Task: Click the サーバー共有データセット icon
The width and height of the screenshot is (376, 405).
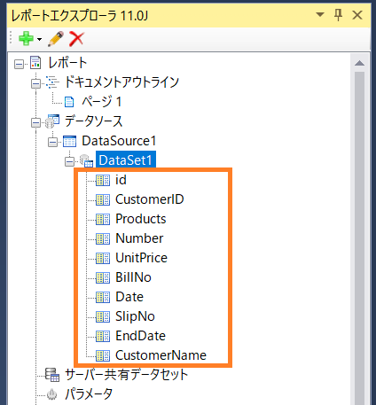Action: pyautogui.click(x=52, y=375)
